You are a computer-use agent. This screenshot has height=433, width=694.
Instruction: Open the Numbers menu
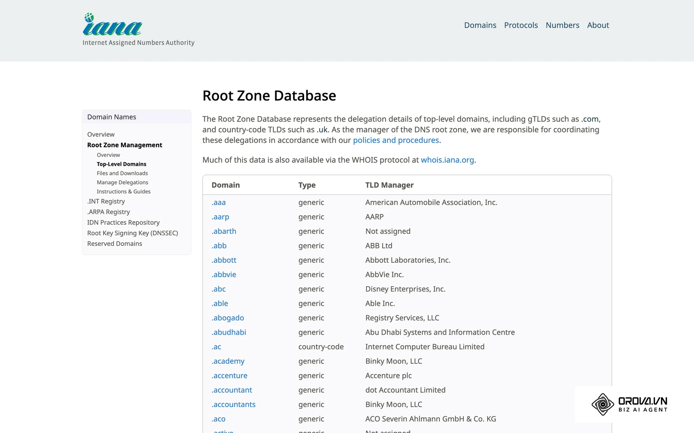563,25
